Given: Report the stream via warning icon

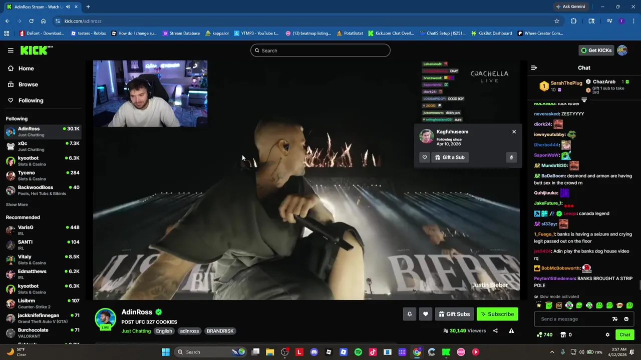Looking at the screenshot, I should (x=511, y=330).
